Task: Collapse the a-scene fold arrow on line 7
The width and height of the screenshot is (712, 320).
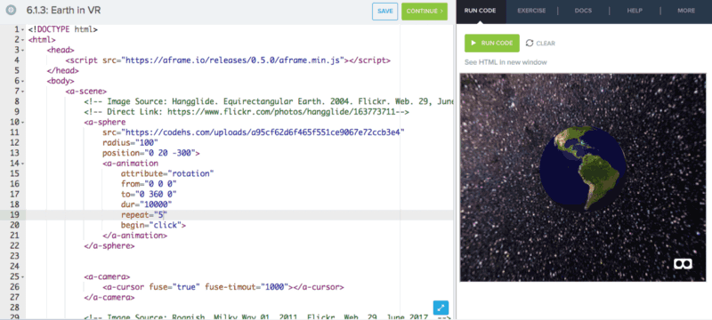Action: tap(23, 92)
